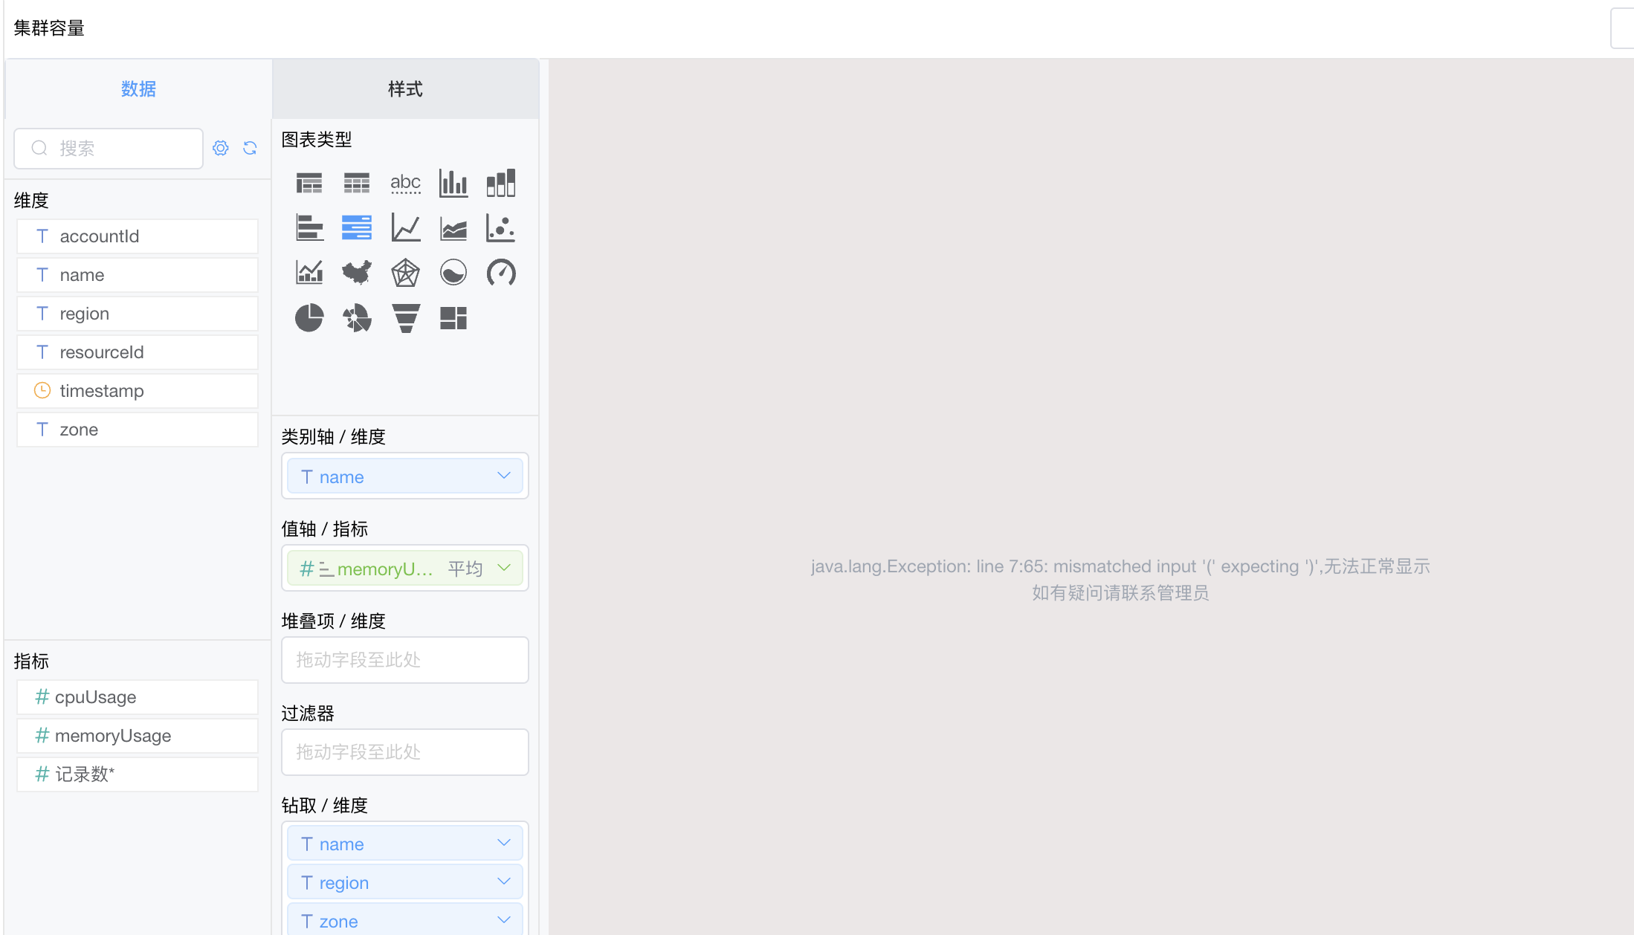The width and height of the screenshot is (1634, 935).
Task: Select the memoryUsage metric in field list
Action: pyautogui.click(x=138, y=736)
